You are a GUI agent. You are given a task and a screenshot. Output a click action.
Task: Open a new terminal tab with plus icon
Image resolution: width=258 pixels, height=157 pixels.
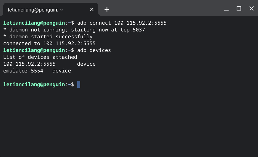pos(107,10)
